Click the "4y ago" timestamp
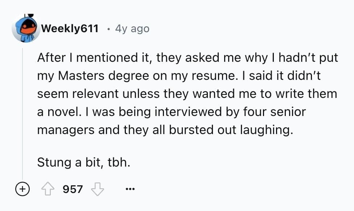The image size is (354, 211). (132, 29)
